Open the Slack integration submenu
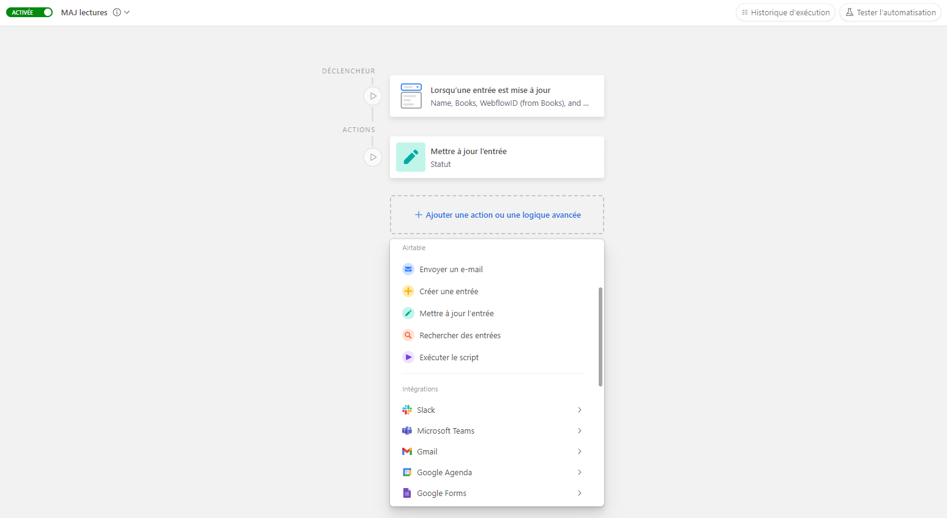The width and height of the screenshot is (947, 518). tap(493, 410)
